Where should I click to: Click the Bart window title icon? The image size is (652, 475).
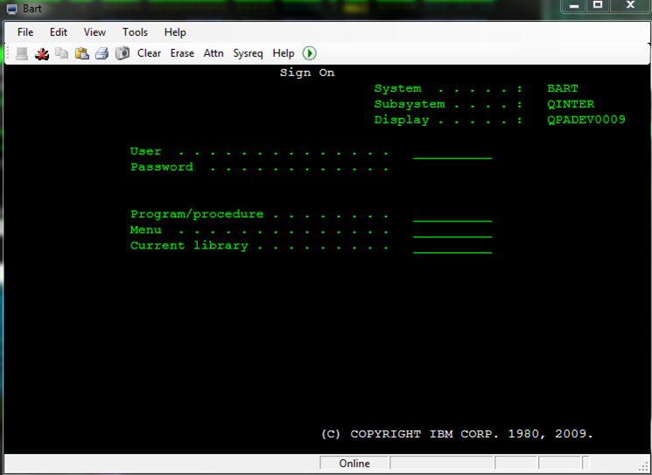click(12, 9)
